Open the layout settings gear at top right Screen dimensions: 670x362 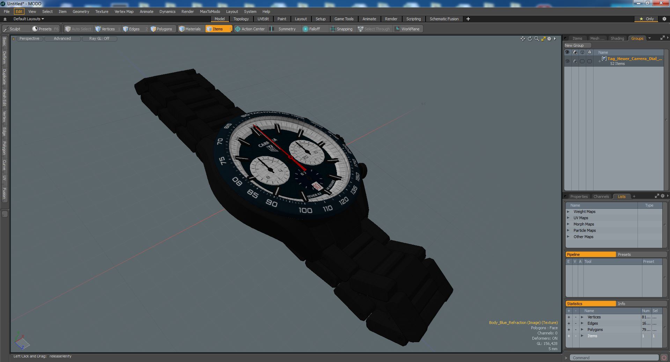coord(664,19)
